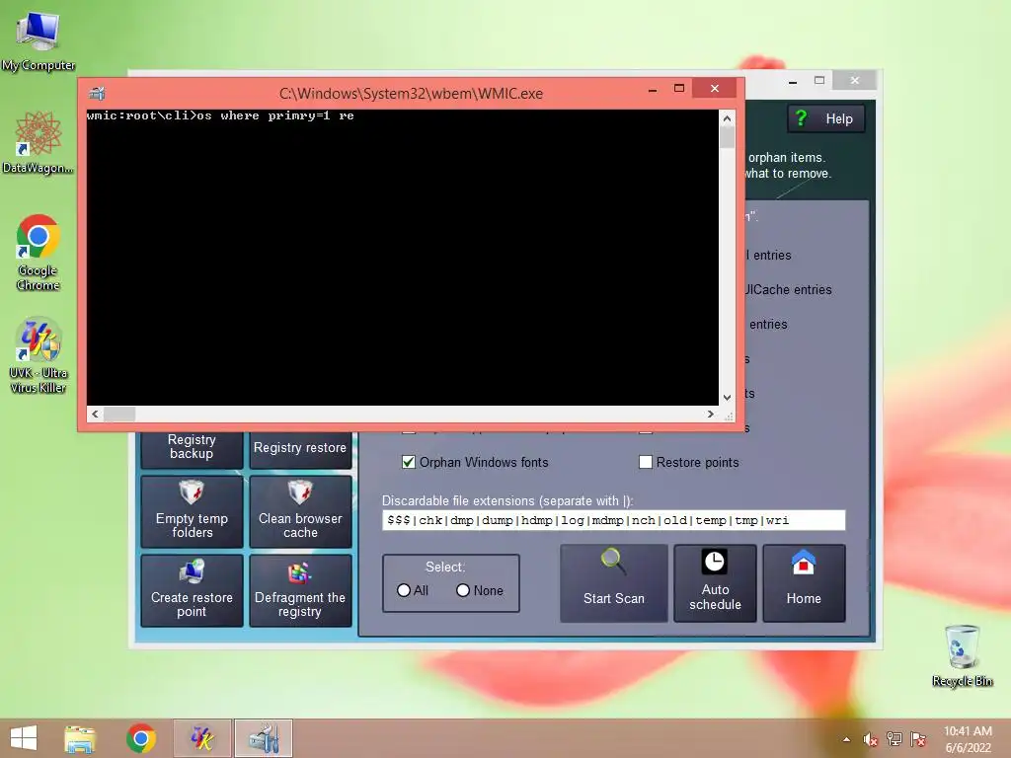
Task: Close the WMIC.exe window
Action: 715,88
